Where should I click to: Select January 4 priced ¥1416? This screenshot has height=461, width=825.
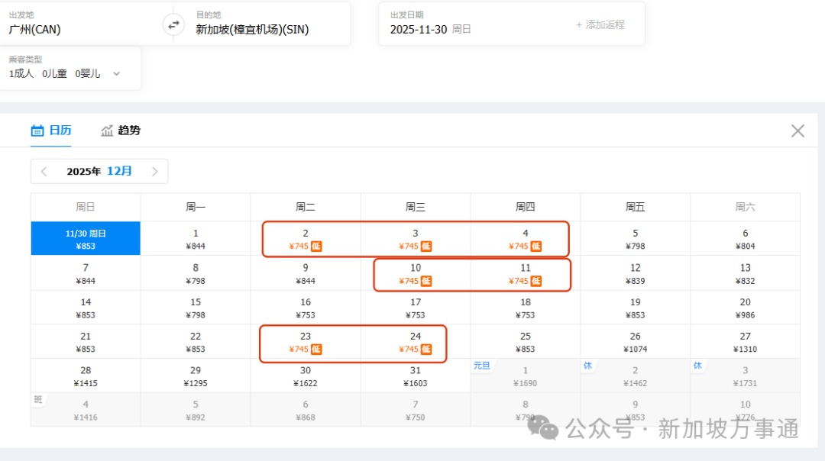coord(86,410)
